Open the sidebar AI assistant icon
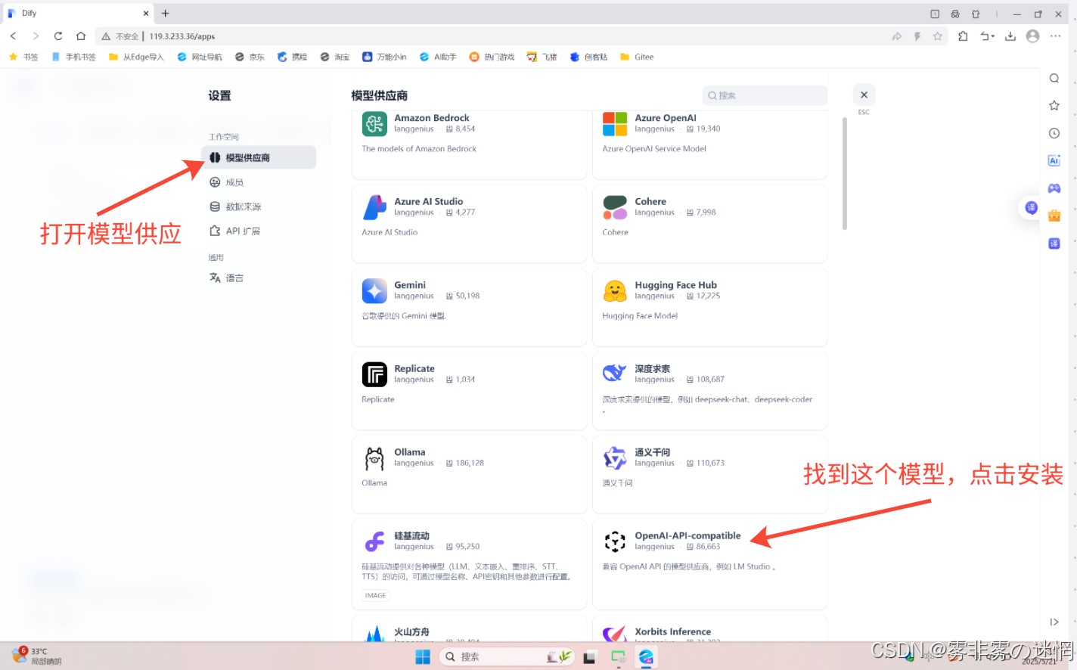 1054,160
